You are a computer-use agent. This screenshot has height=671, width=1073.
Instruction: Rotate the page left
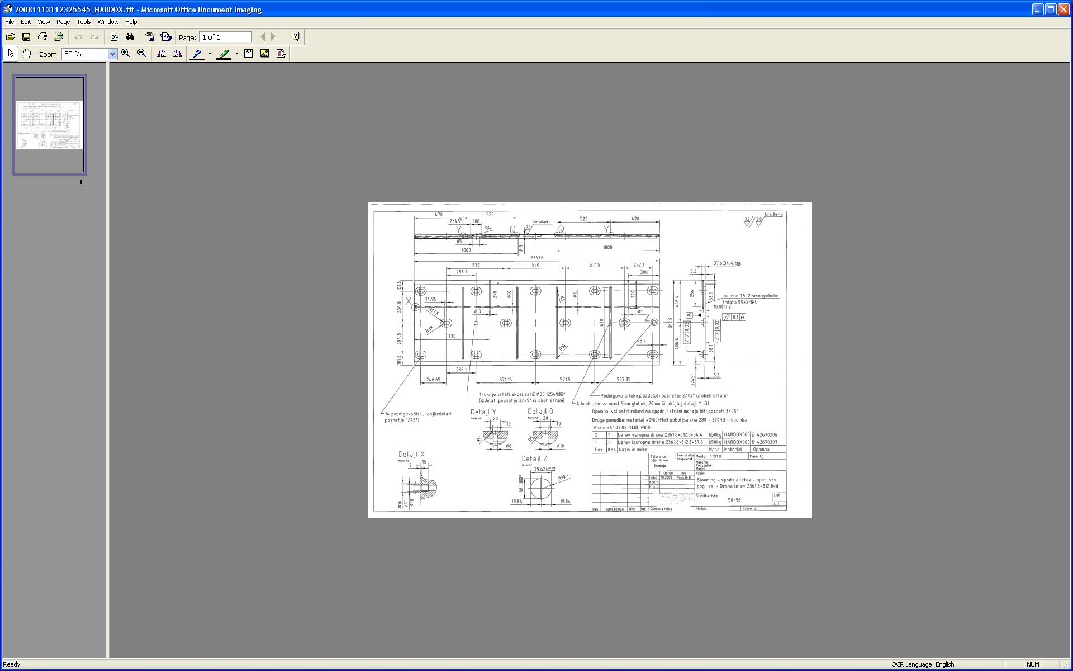coord(162,54)
